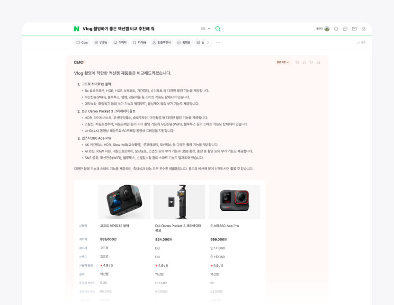
Task: Give the answer a thumbs up
Action: [304, 63]
